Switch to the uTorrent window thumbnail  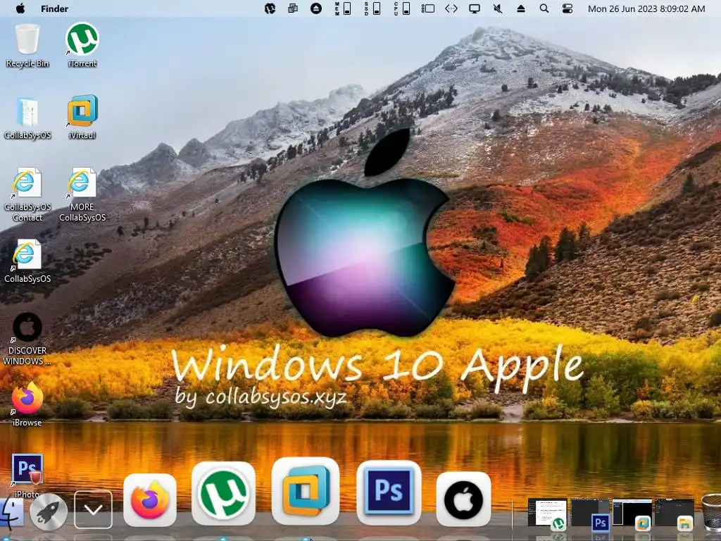coord(547,514)
